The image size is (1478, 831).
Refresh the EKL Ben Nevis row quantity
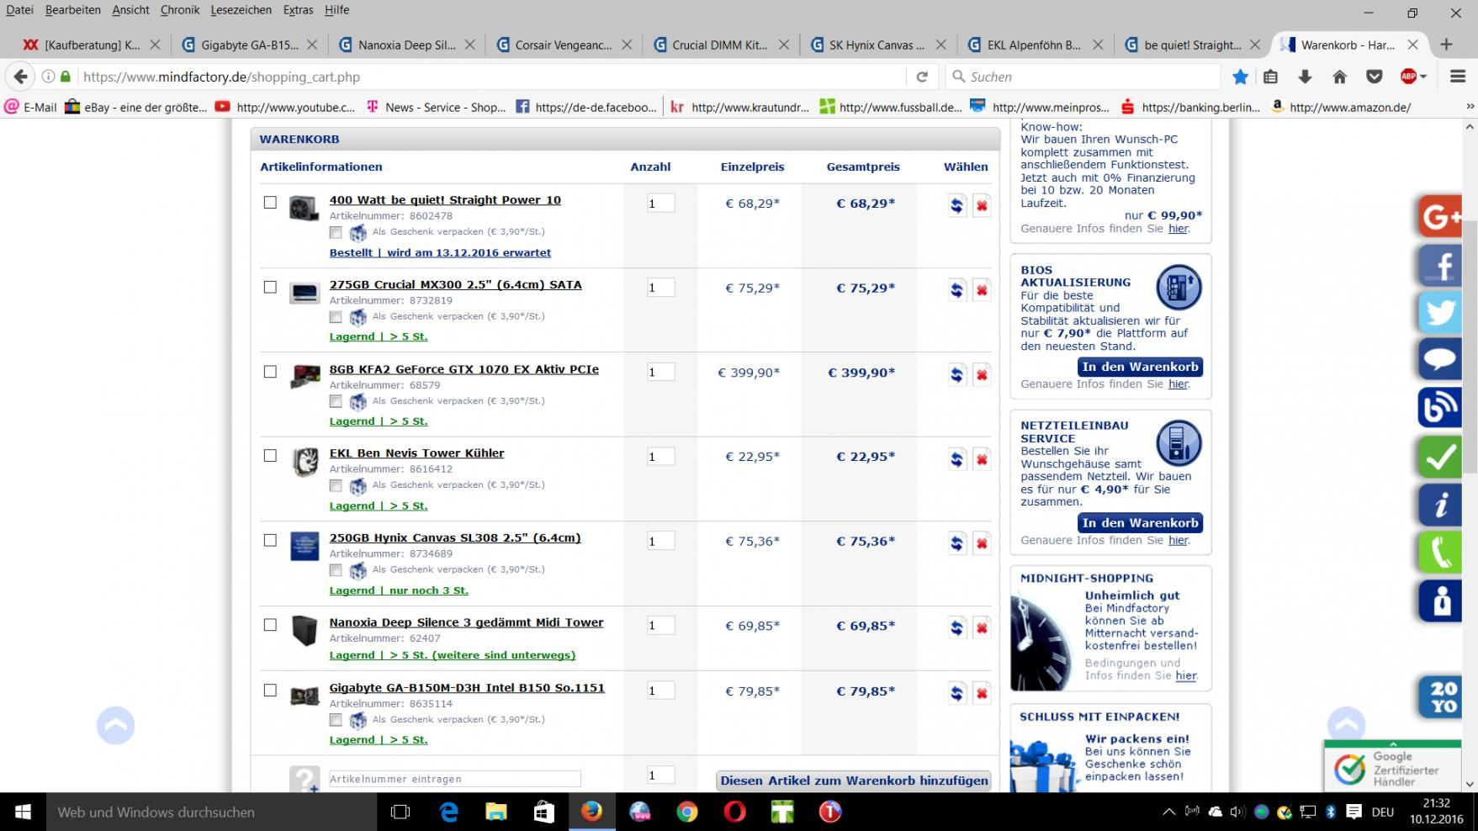(x=956, y=459)
